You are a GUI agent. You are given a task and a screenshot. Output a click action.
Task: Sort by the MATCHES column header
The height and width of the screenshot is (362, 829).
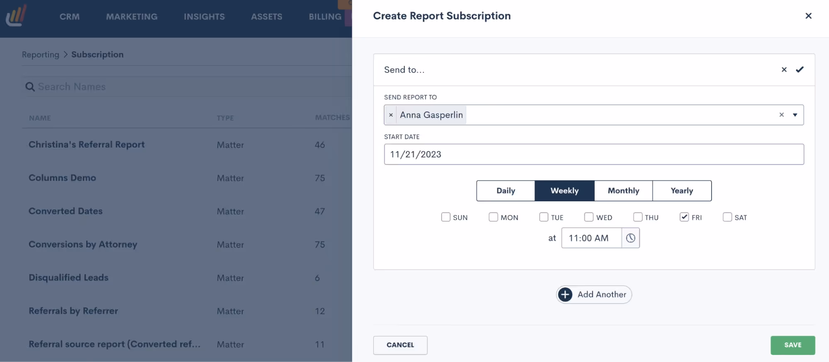click(332, 118)
